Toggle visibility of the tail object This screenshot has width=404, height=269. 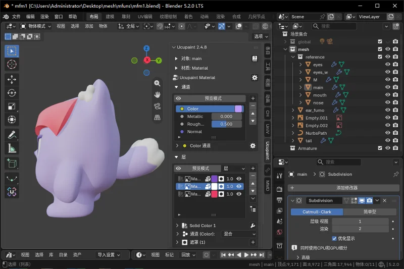(387, 140)
